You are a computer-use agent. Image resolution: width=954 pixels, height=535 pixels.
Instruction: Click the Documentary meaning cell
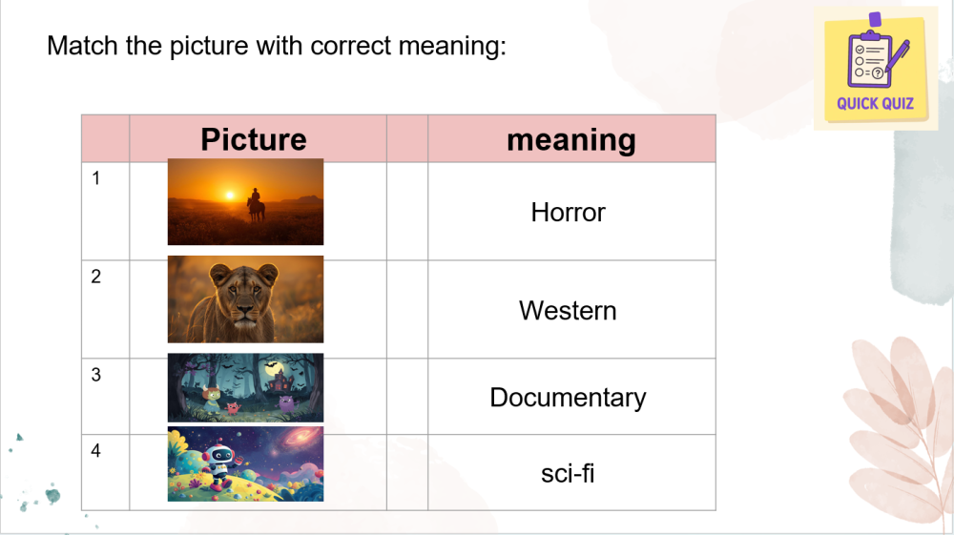click(x=569, y=397)
